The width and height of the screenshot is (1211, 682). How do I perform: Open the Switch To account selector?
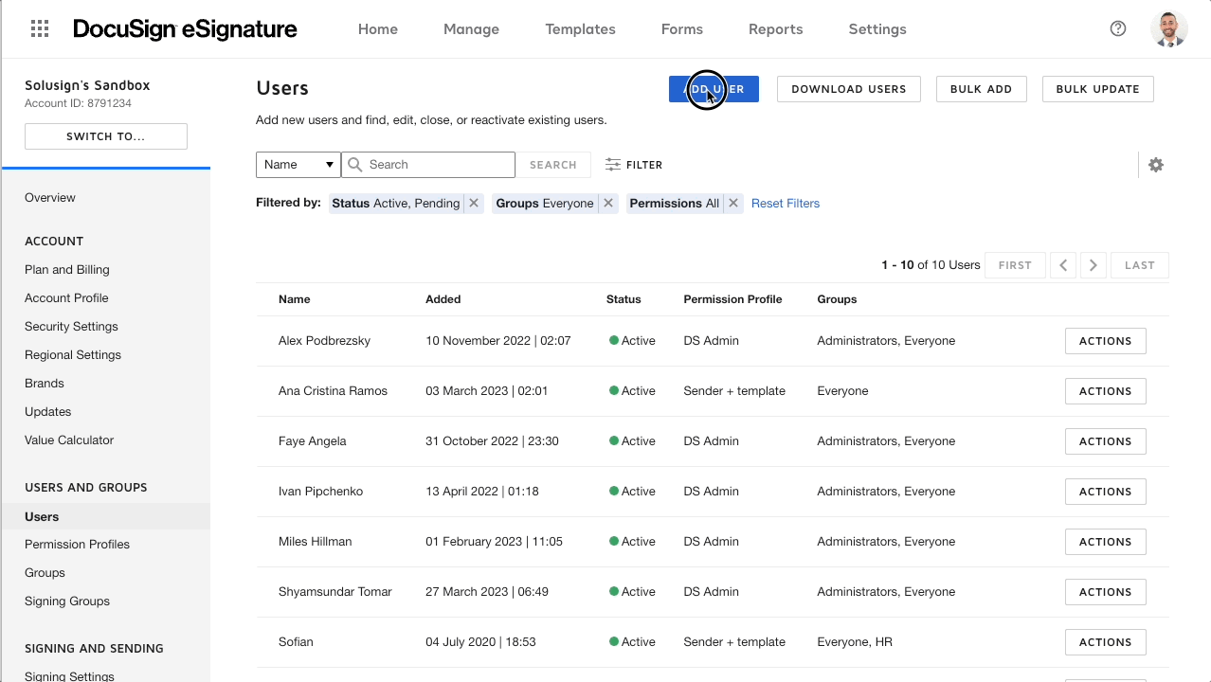click(106, 136)
